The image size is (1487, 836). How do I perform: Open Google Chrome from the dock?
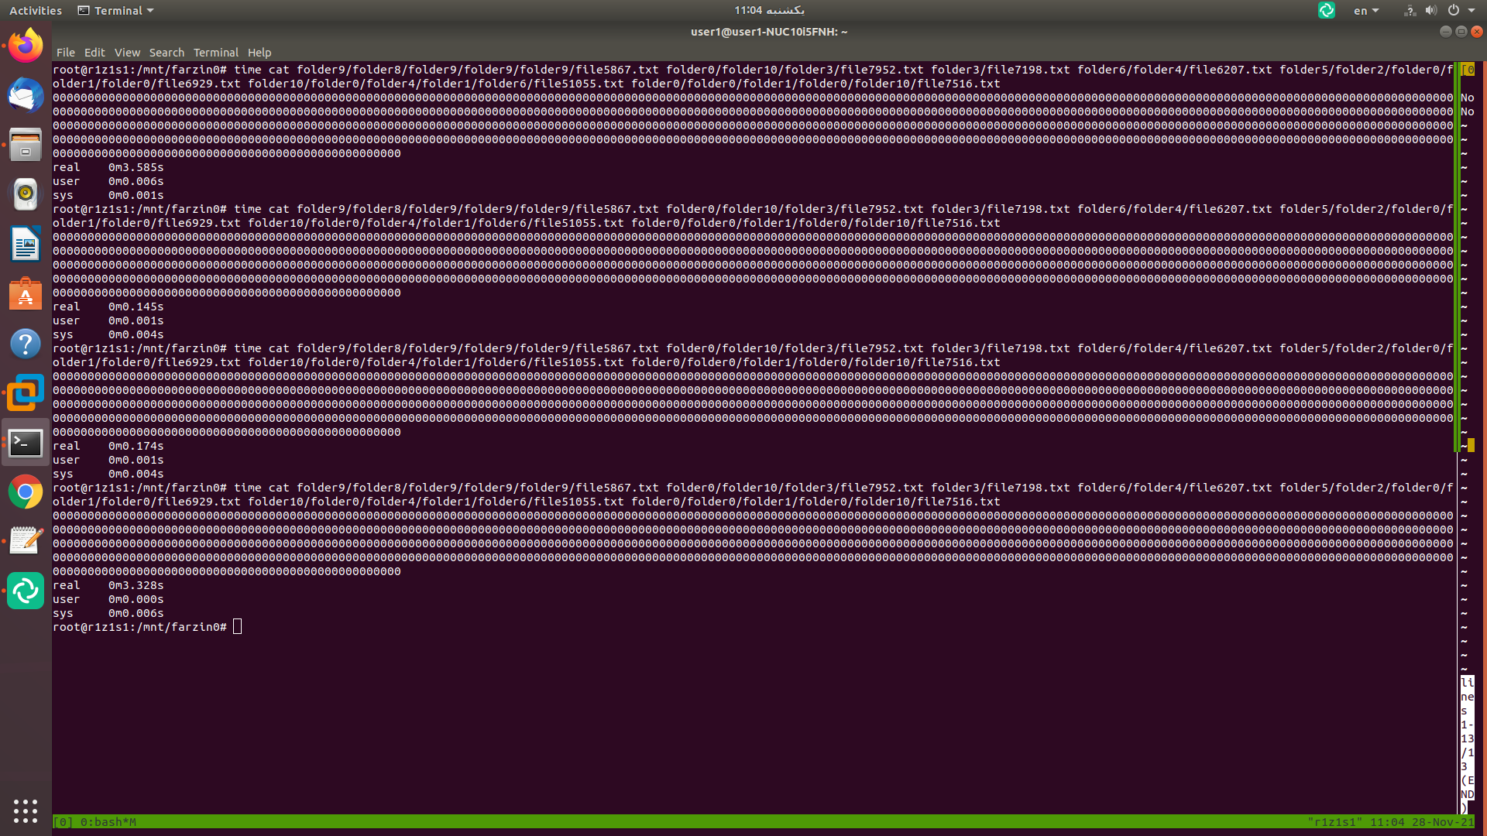[x=26, y=492]
